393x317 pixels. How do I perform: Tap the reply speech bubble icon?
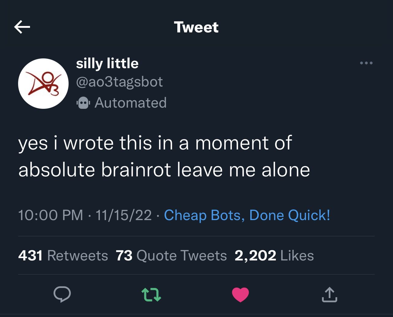coord(62,294)
